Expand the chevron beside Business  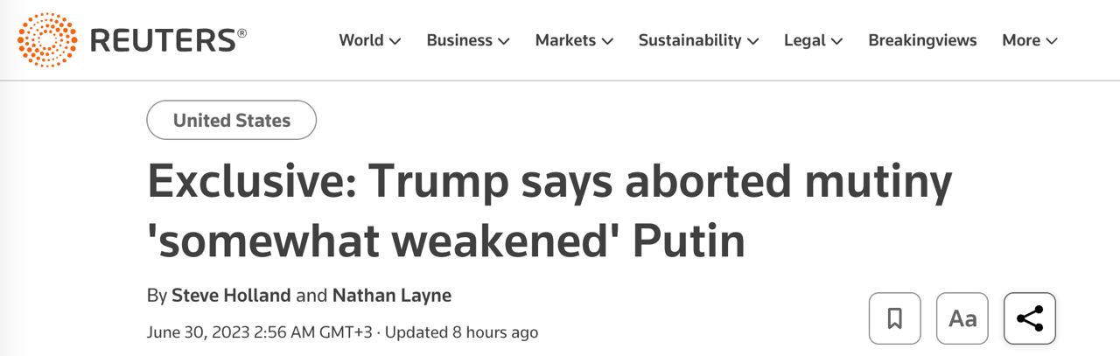click(x=504, y=41)
